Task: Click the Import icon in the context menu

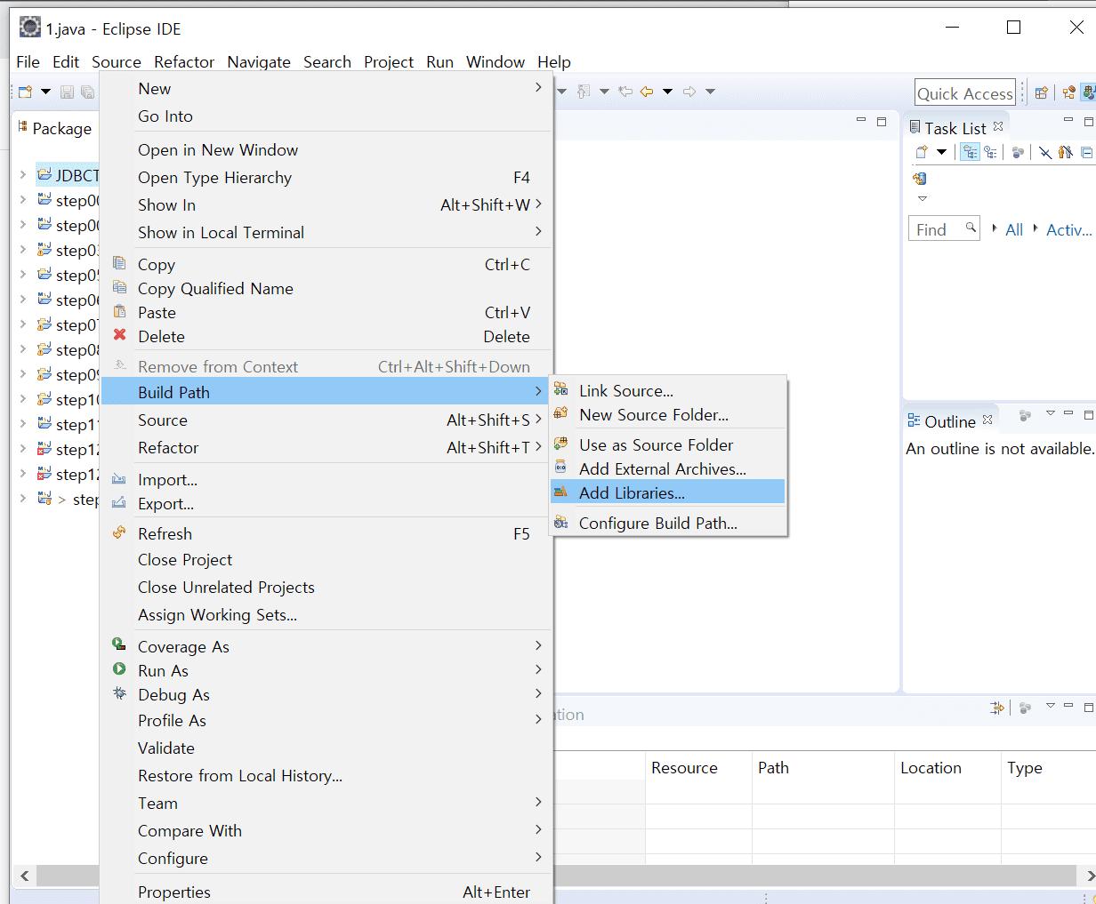Action: (119, 479)
